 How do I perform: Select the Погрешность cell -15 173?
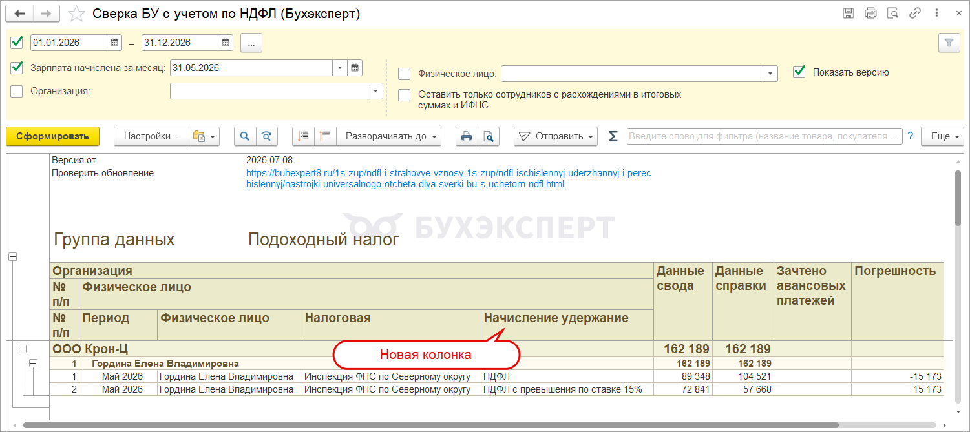[x=898, y=376]
